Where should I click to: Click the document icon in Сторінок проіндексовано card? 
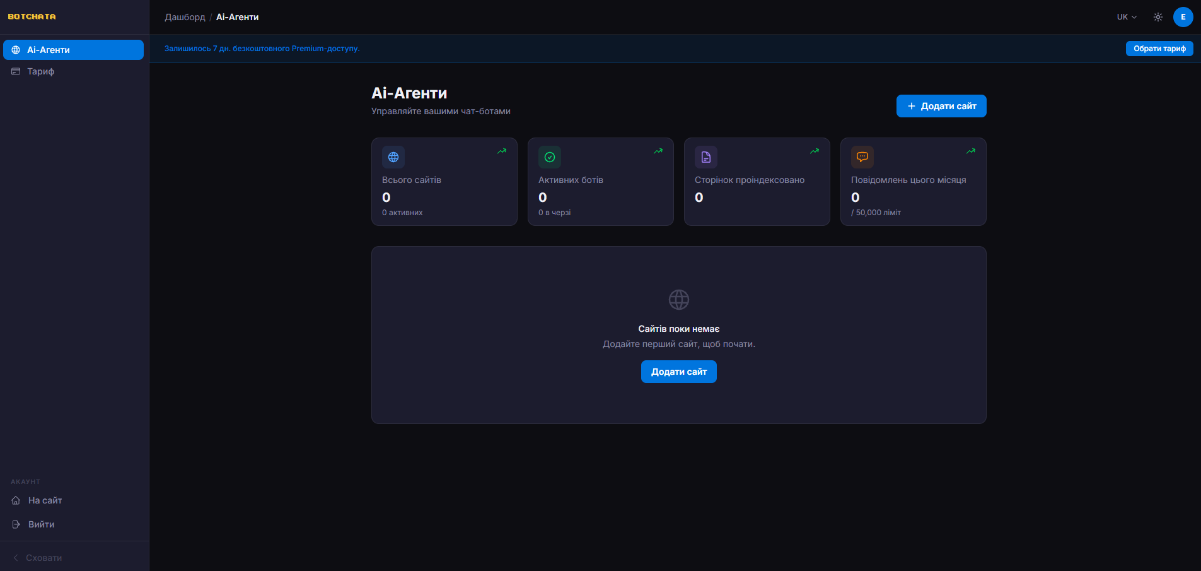point(706,157)
